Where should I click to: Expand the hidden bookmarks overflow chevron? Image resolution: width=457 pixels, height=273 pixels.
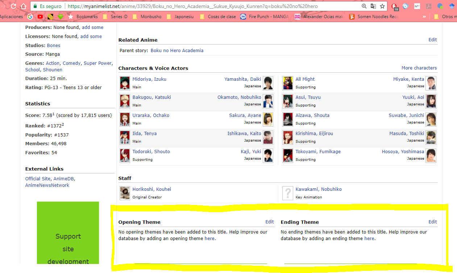click(x=424, y=17)
